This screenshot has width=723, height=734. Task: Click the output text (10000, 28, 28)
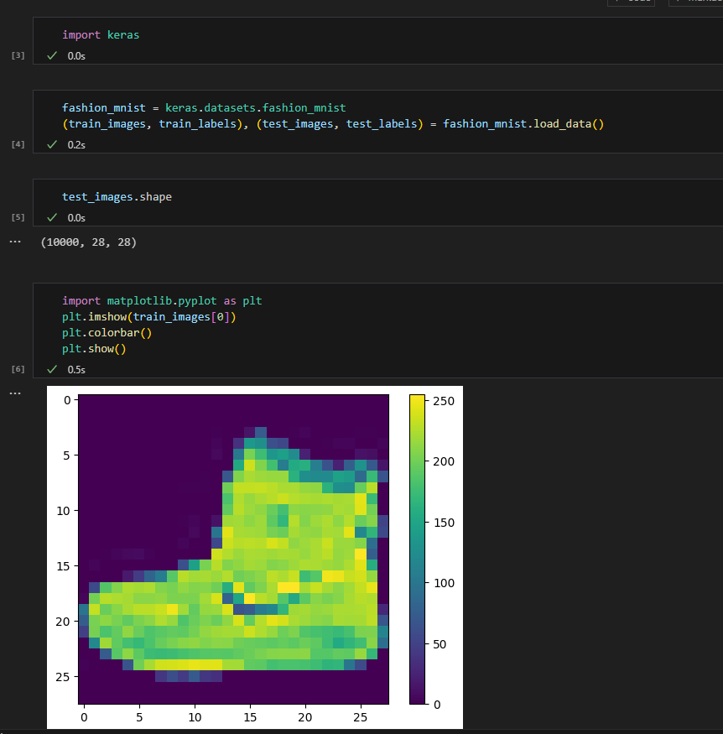pyautogui.click(x=88, y=242)
